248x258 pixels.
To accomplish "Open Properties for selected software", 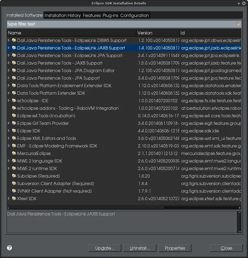I will click(x=175, y=248).
